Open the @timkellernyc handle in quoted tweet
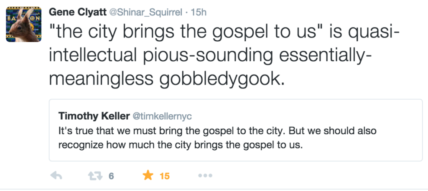The image size is (428, 191). point(162,116)
